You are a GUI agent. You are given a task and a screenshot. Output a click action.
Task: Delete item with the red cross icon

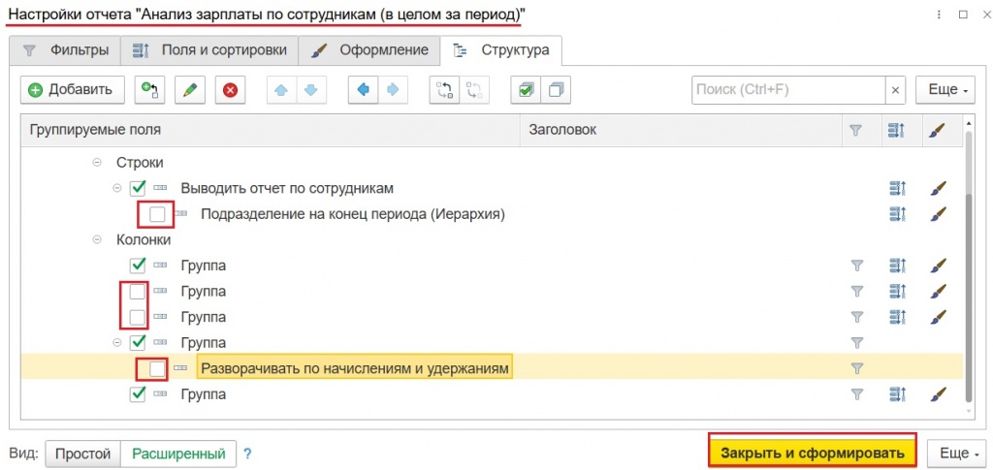[x=230, y=90]
